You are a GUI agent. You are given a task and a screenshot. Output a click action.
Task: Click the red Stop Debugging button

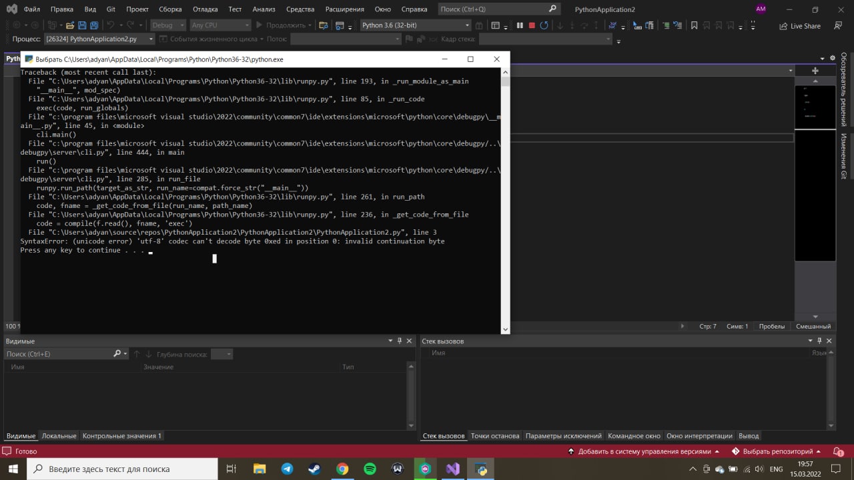(x=532, y=25)
